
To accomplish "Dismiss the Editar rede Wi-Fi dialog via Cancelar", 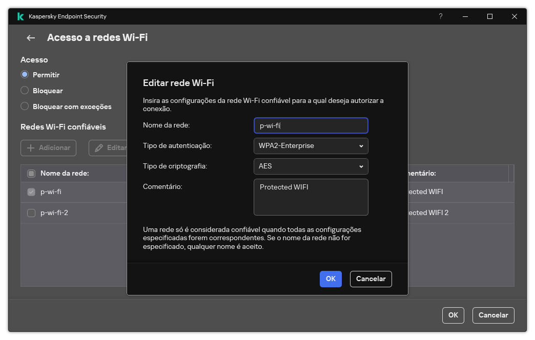I will (x=371, y=279).
